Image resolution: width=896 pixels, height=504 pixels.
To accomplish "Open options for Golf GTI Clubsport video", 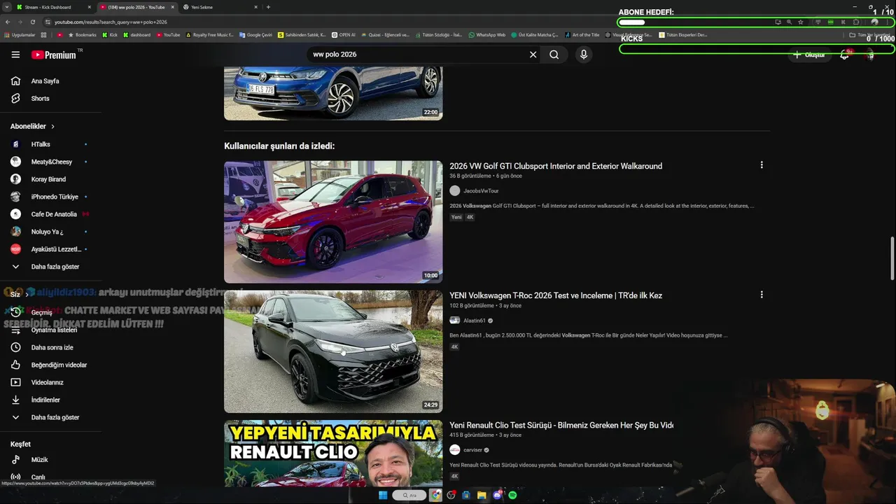I will click(762, 165).
